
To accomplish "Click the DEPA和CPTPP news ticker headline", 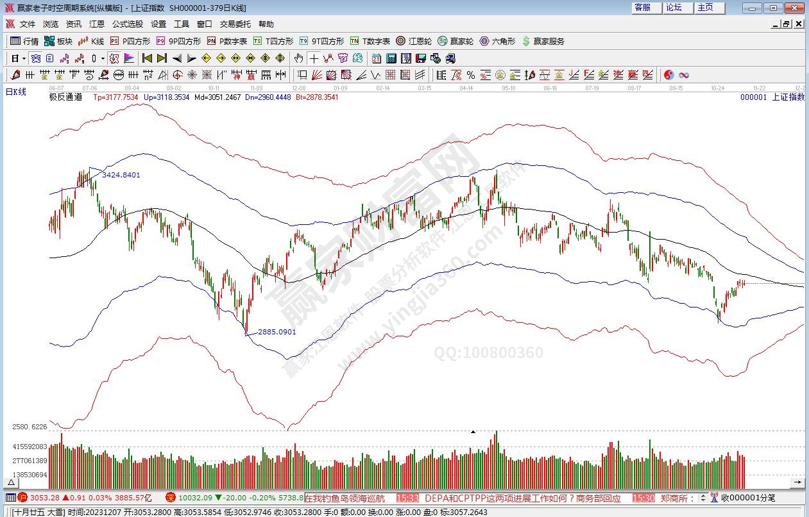I will pos(522,498).
